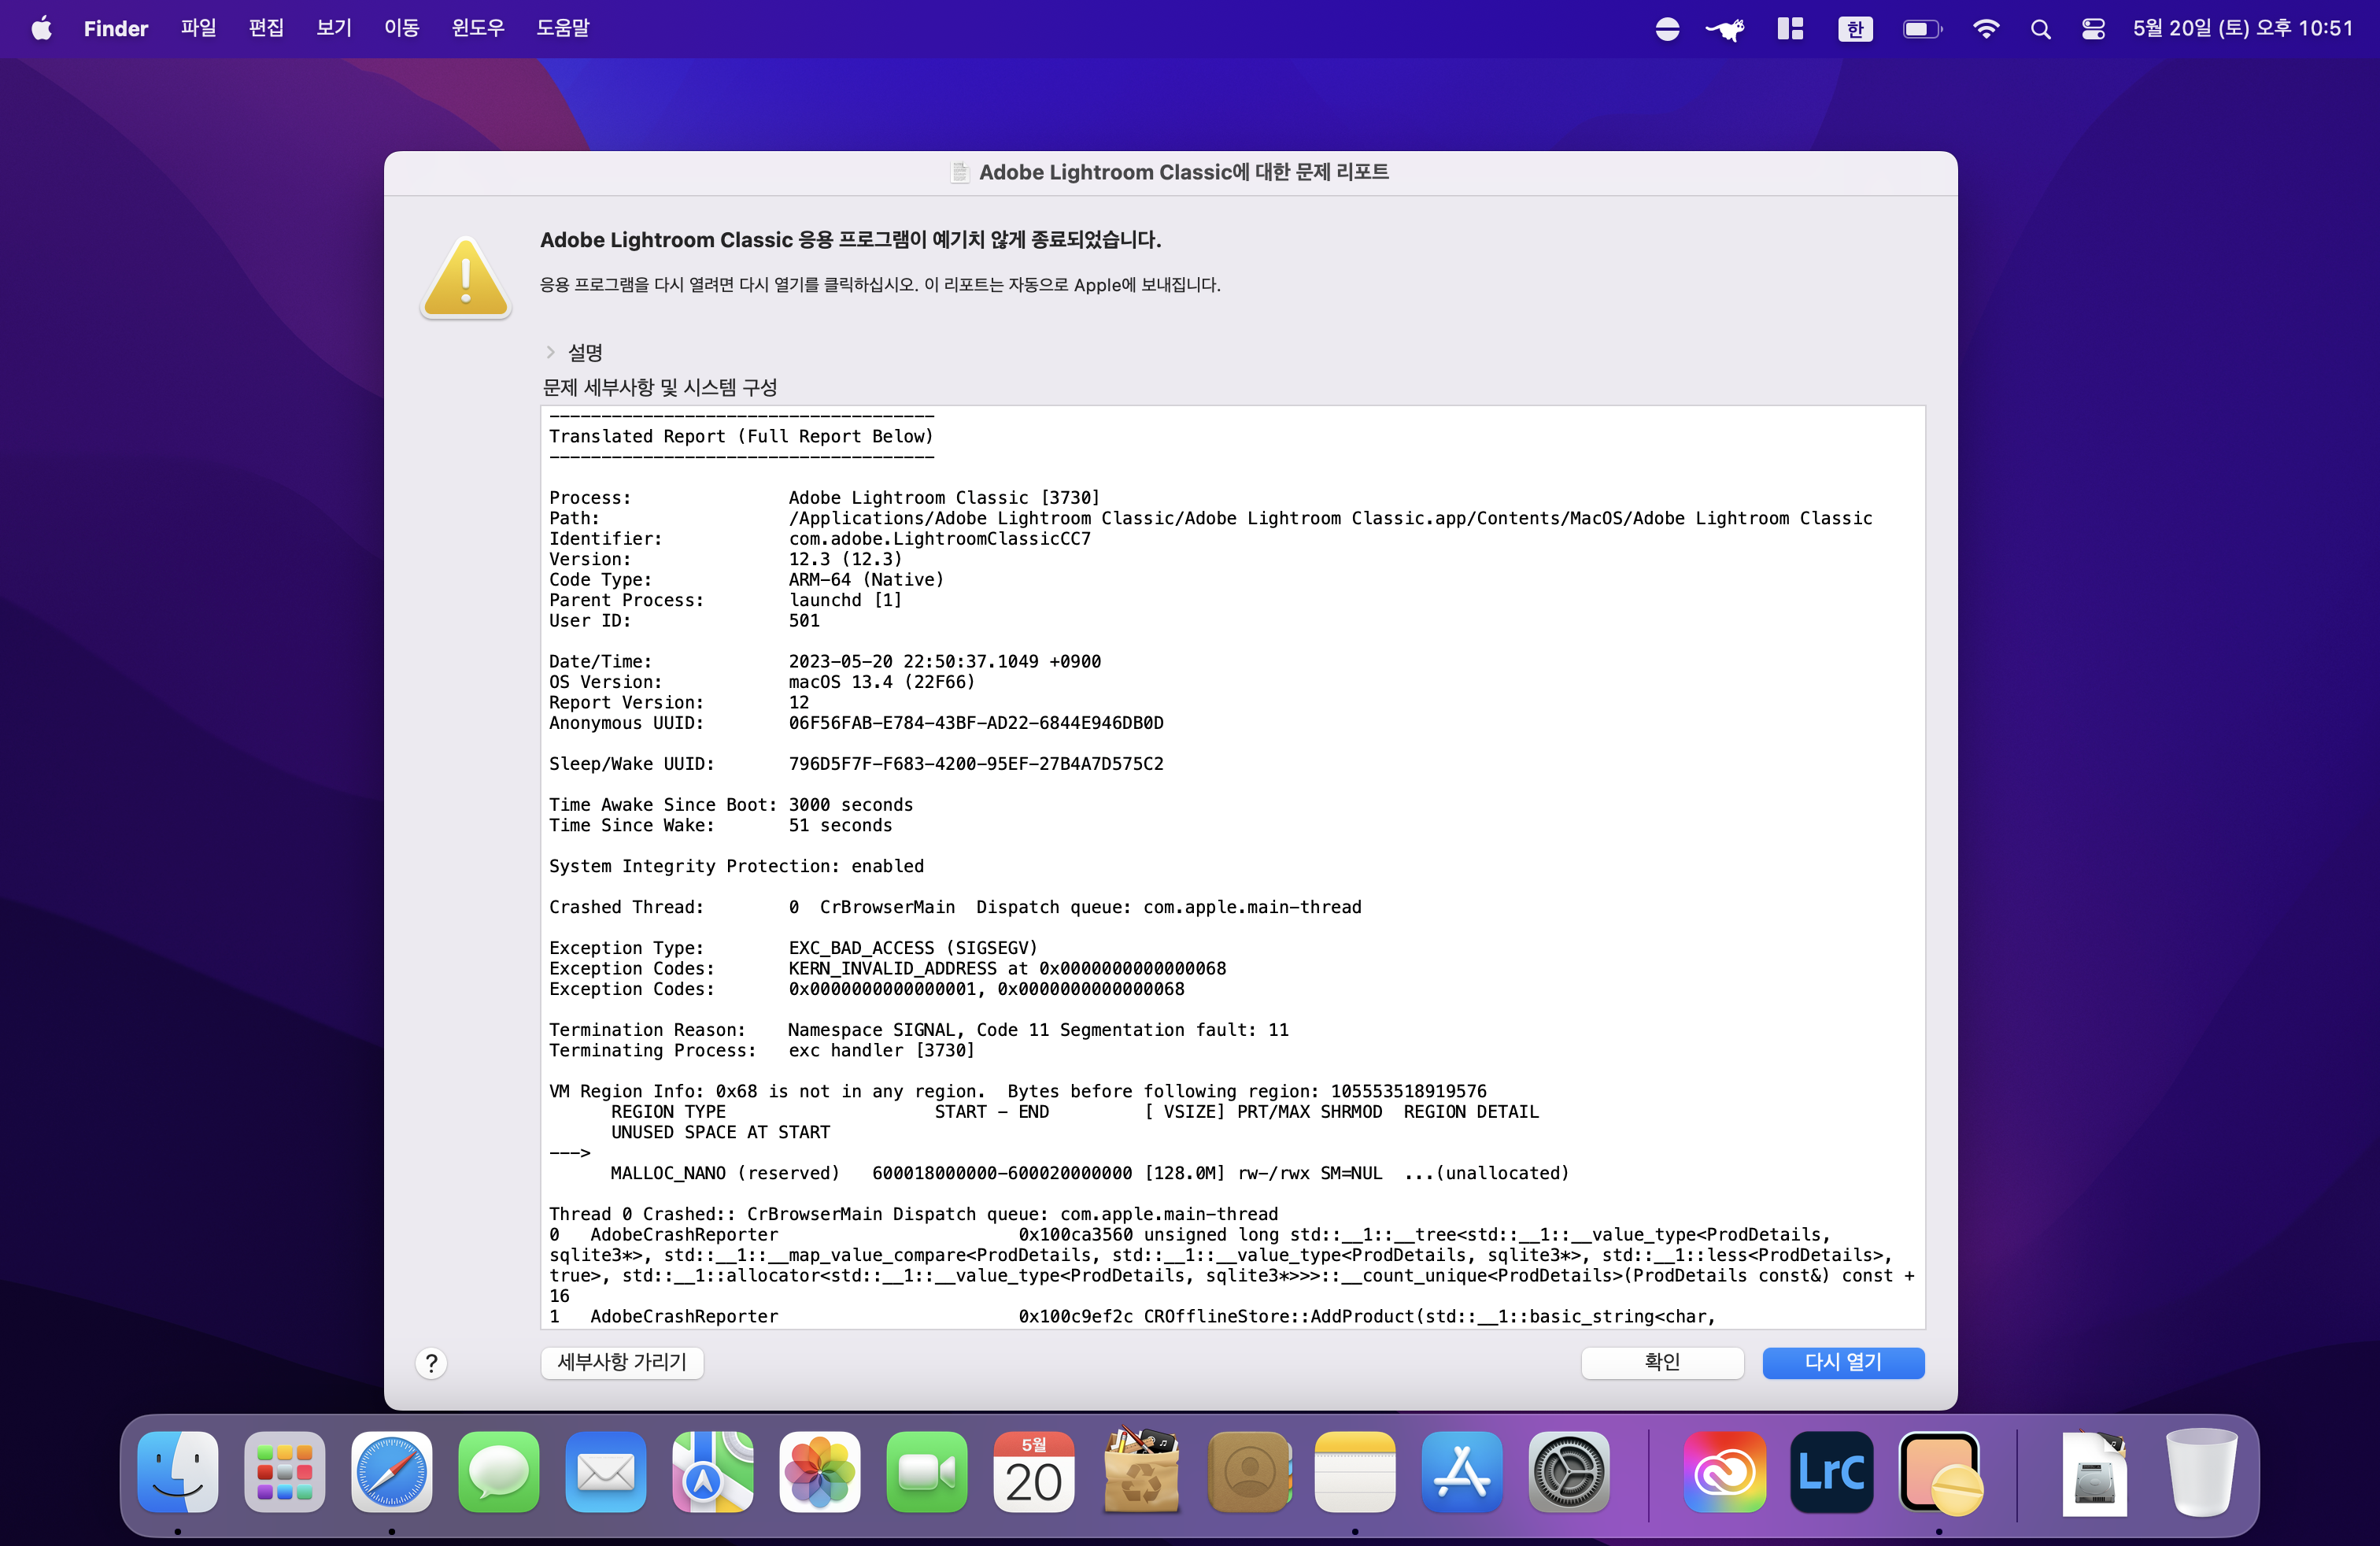Open System Settings gear in Dock
This screenshot has width=2380, height=1546.
1568,1471
